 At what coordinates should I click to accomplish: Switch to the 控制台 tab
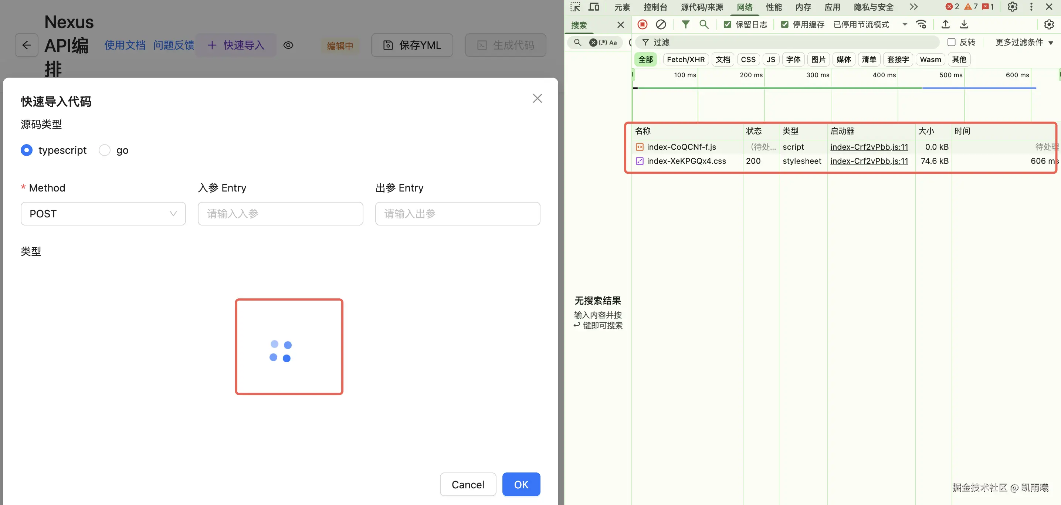click(x=655, y=7)
